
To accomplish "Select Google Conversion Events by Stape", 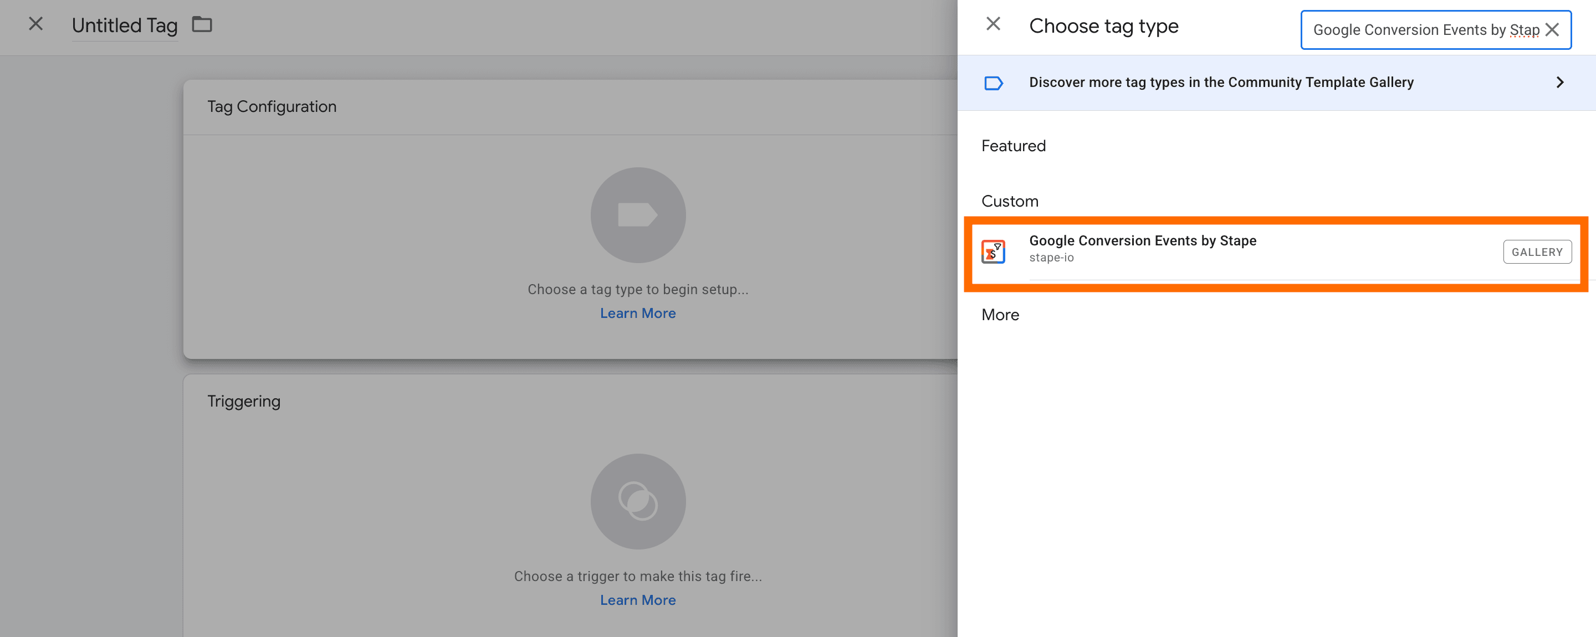I will 1143,241.
